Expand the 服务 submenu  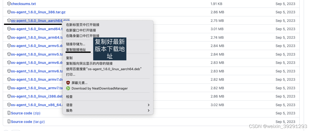click(108, 110)
